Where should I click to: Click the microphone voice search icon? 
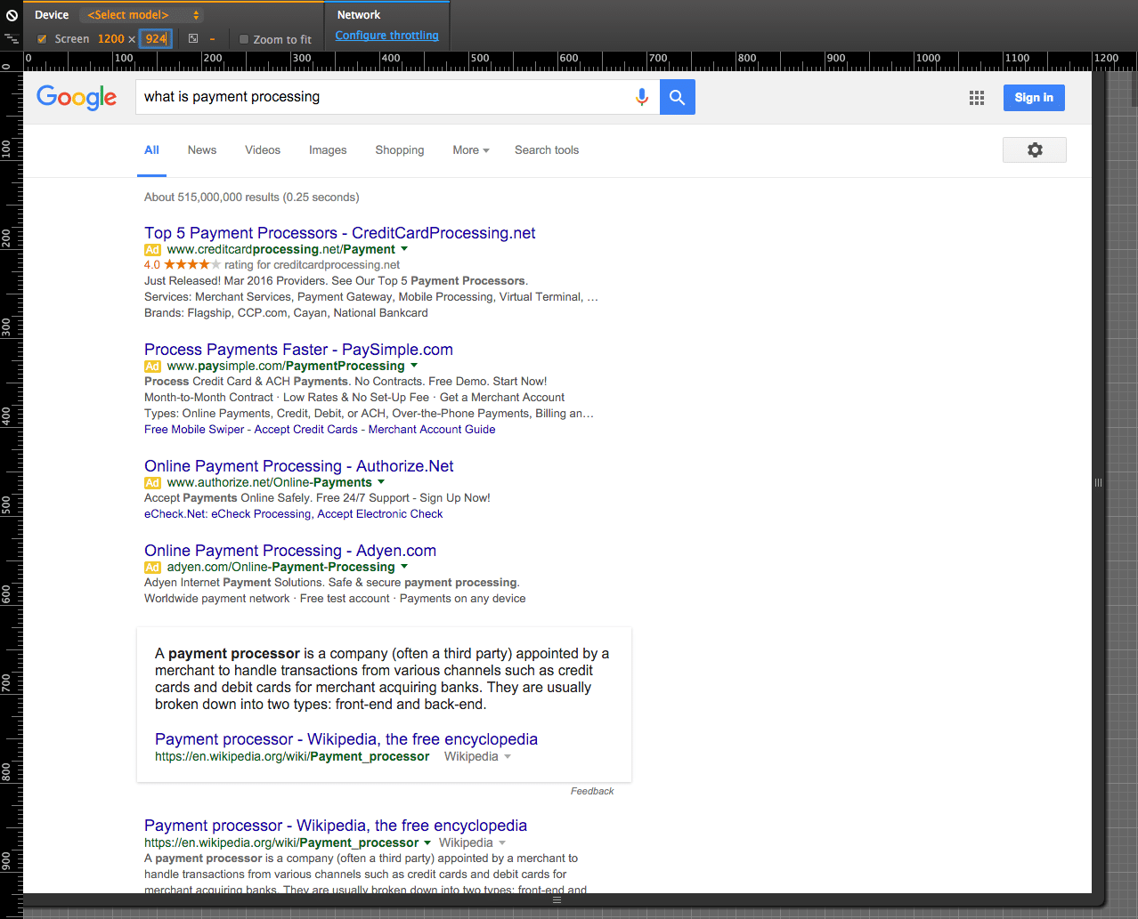642,97
